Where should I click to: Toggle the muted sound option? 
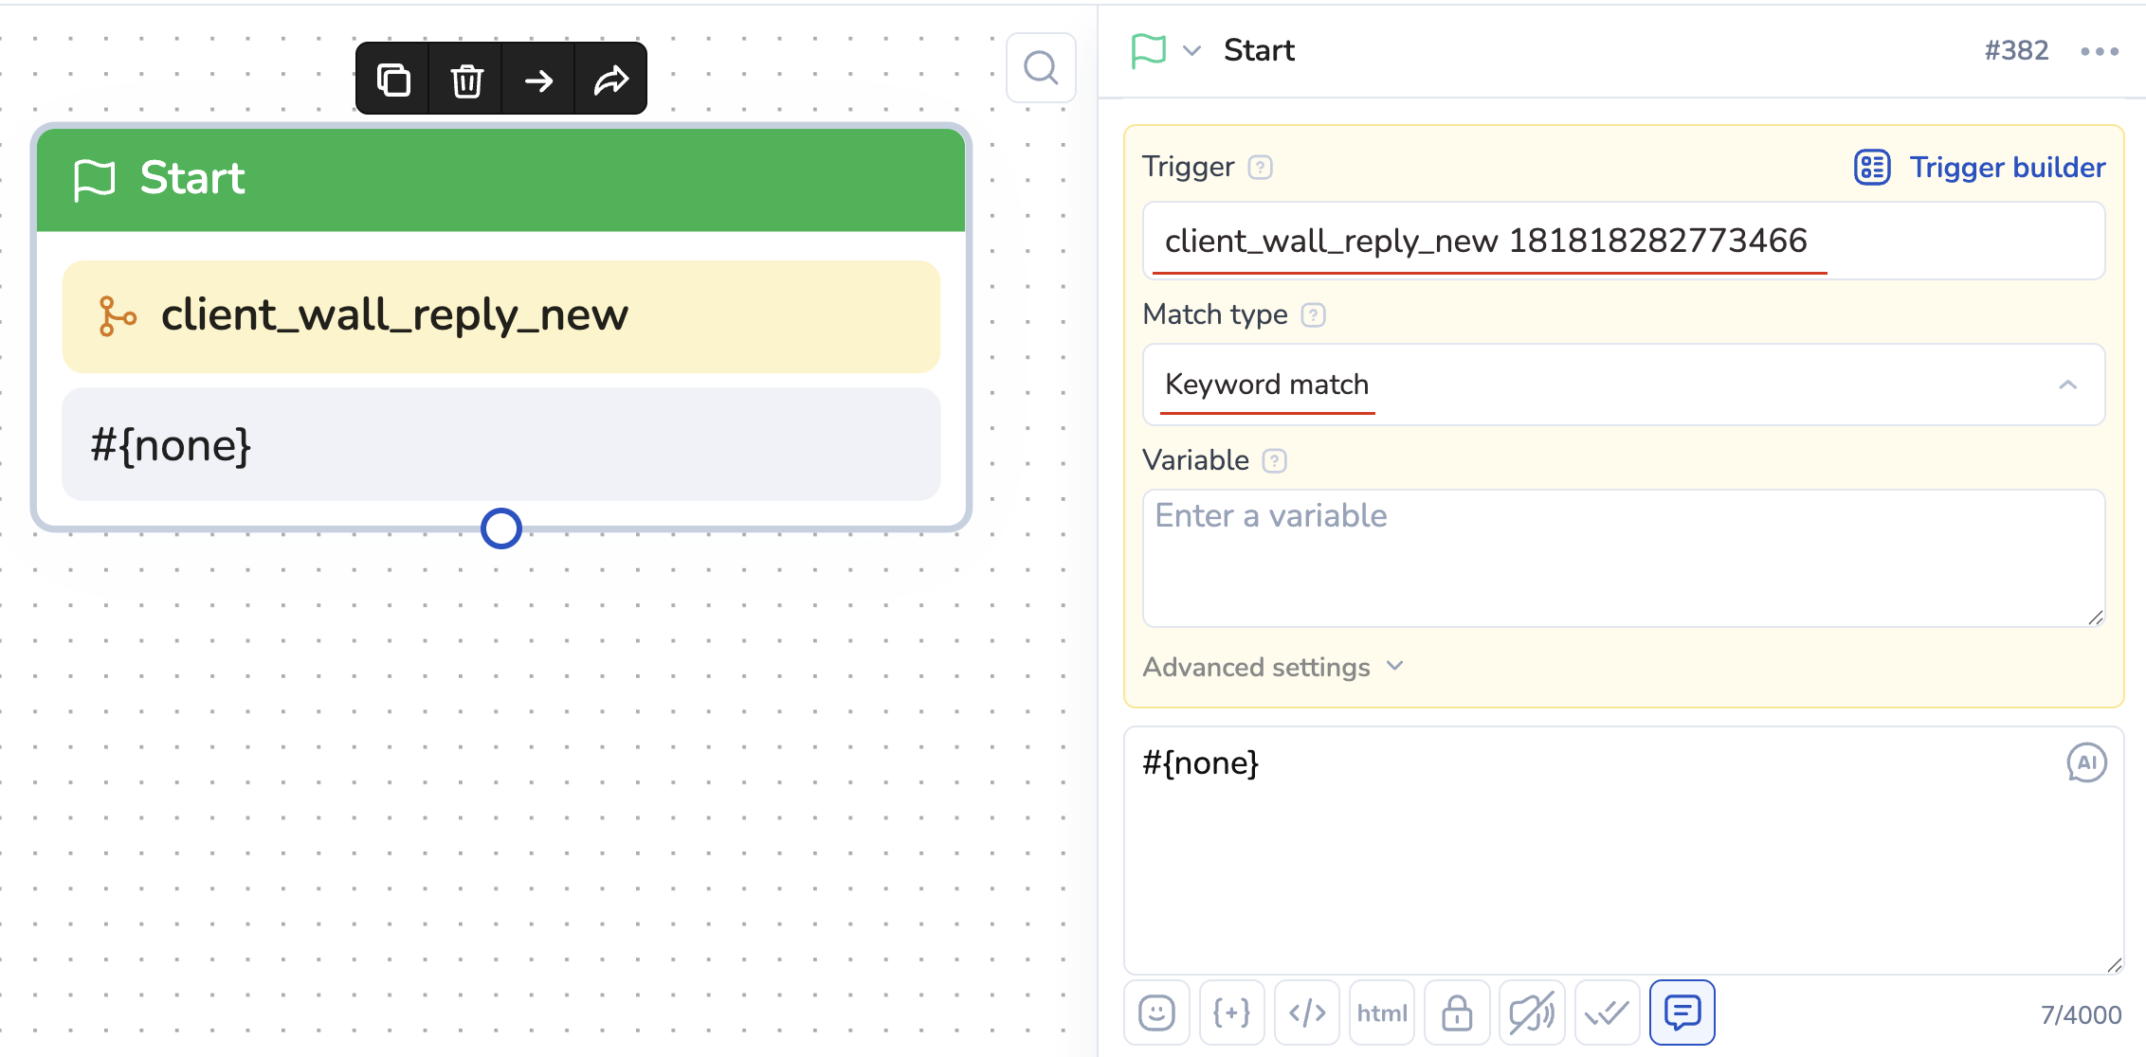[x=1532, y=1012]
